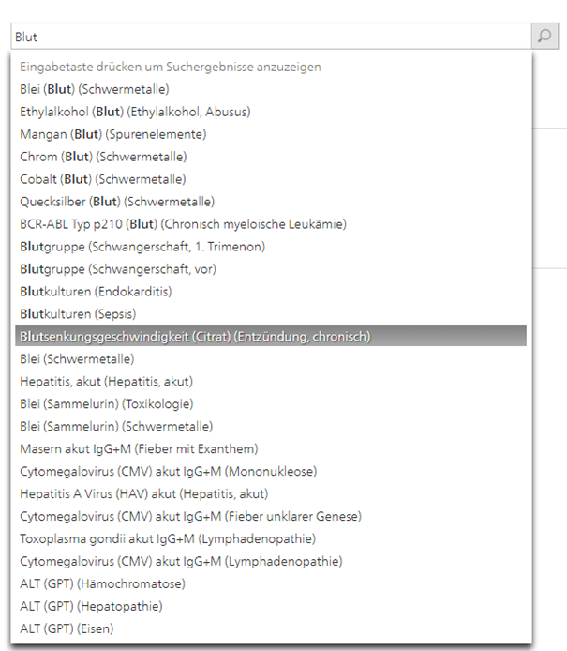Image resolution: width=567 pixels, height=651 pixels.
Task: Select 'Blutkulturen (Sepsis)' entry
Action: pos(79,314)
